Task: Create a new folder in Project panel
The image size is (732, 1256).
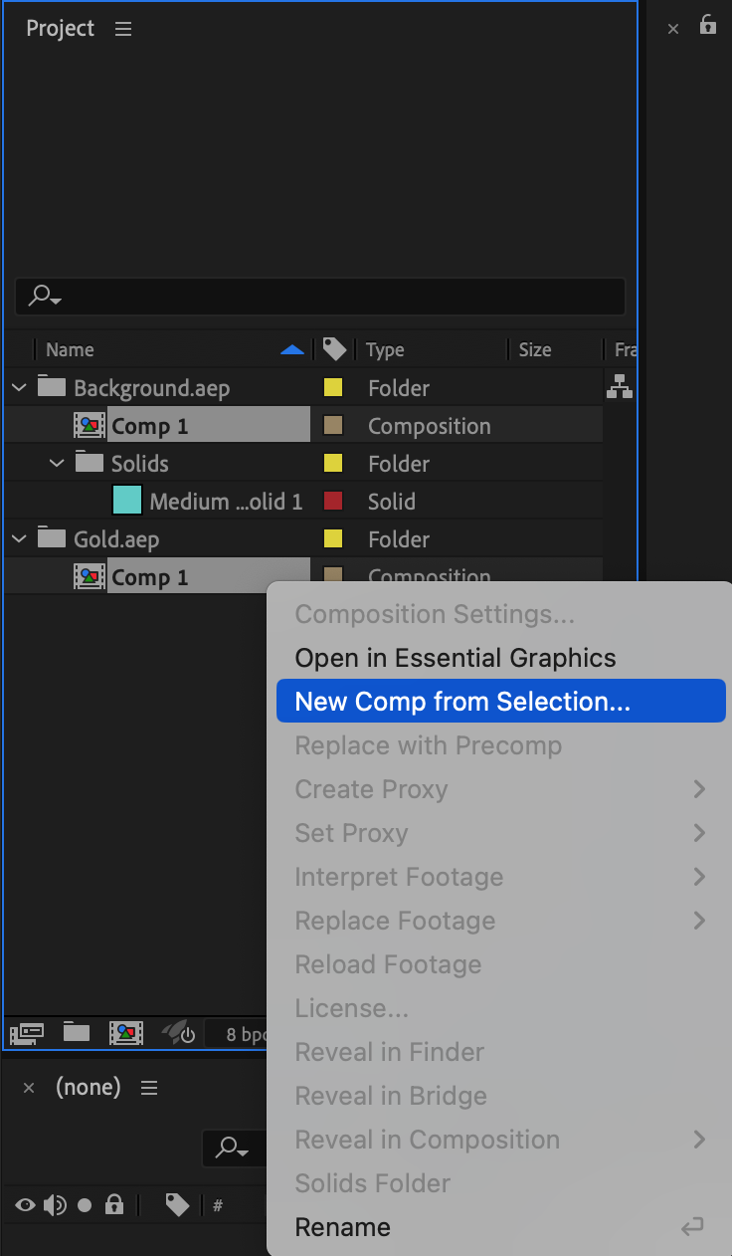Action: 77,1033
